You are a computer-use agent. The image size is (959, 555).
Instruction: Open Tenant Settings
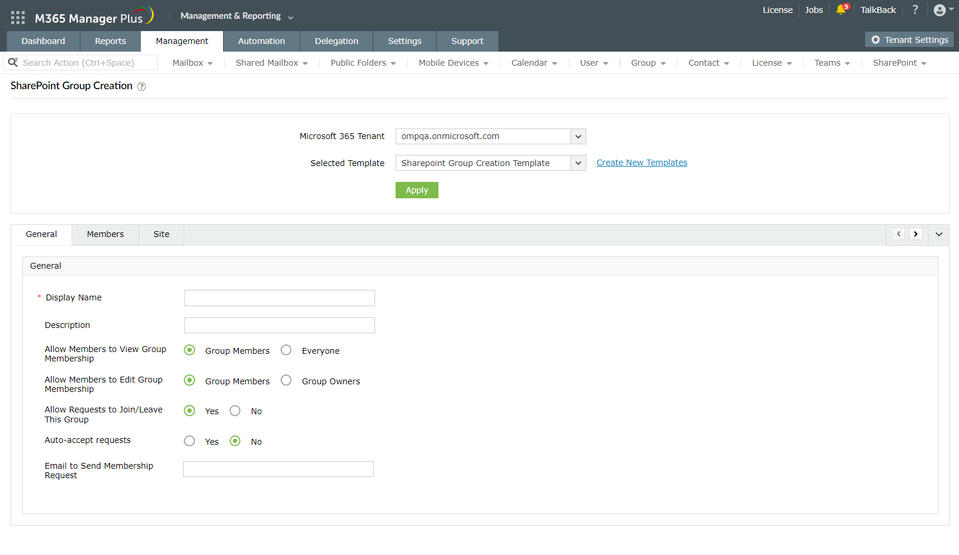[x=909, y=39]
